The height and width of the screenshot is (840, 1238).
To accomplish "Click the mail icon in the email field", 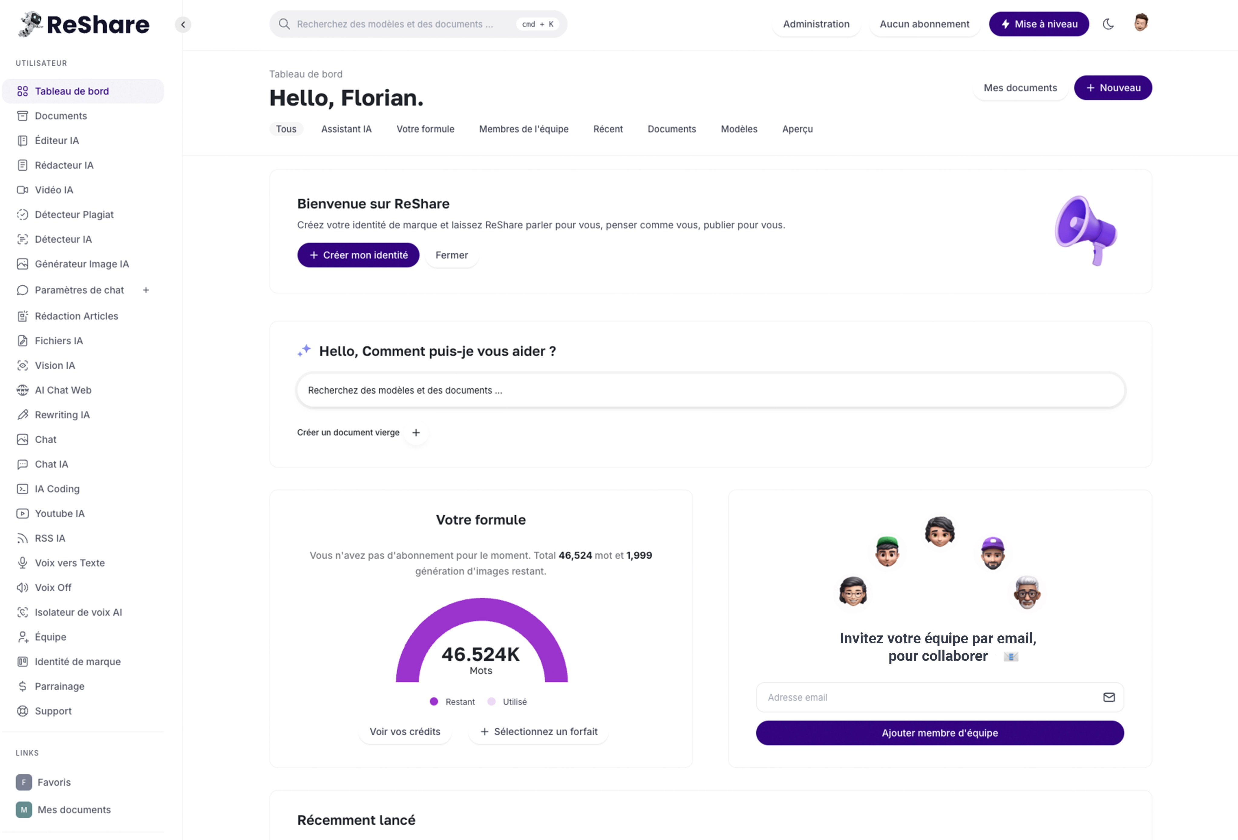I will click(1109, 697).
